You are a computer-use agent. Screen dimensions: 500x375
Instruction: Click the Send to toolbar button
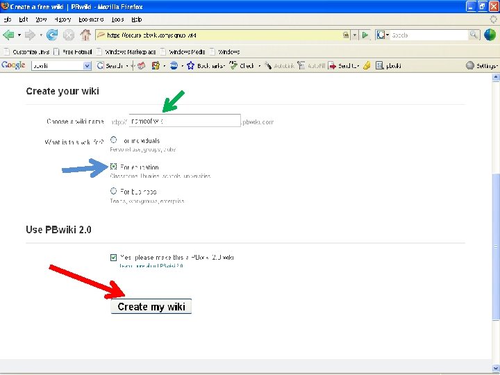point(344,66)
